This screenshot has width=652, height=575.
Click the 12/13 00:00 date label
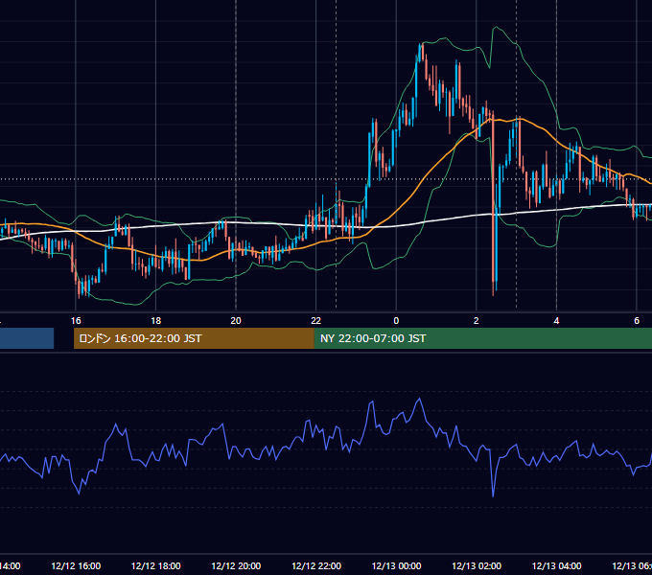click(x=396, y=565)
